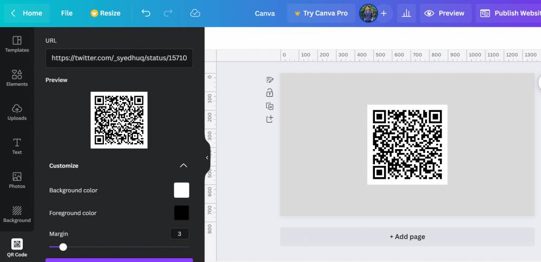Click the user profile avatar

pyautogui.click(x=368, y=13)
